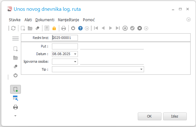Click the orange padlock icon
The height and width of the screenshot is (127, 196).
(54, 28)
